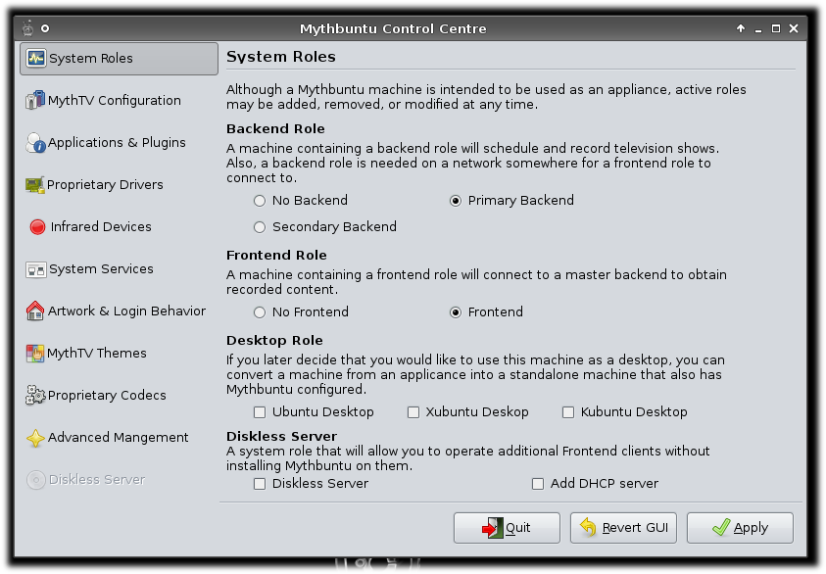The width and height of the screenshot is (826, 574).
Task: Minimize the Mythbuntu Control Centre window
Action: coord(758,29)
